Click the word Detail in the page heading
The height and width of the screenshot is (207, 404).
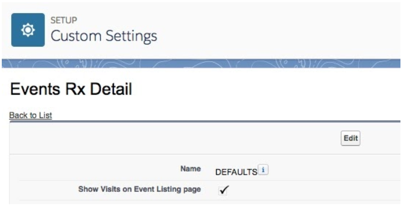(x=111, y=89)
